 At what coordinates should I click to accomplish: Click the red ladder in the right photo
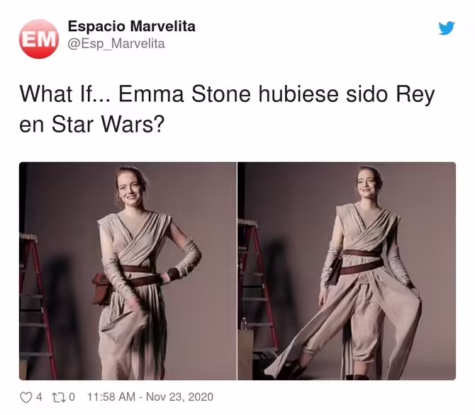point(257,288)
